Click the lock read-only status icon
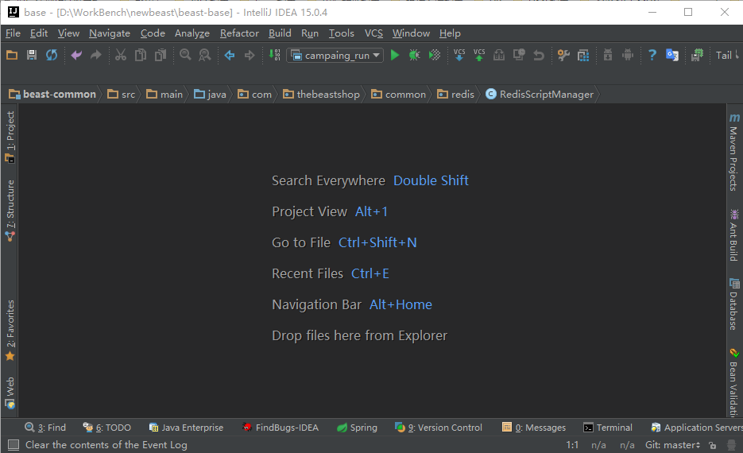The width and height of the screenshot is (743, 453). coord(712,445)
